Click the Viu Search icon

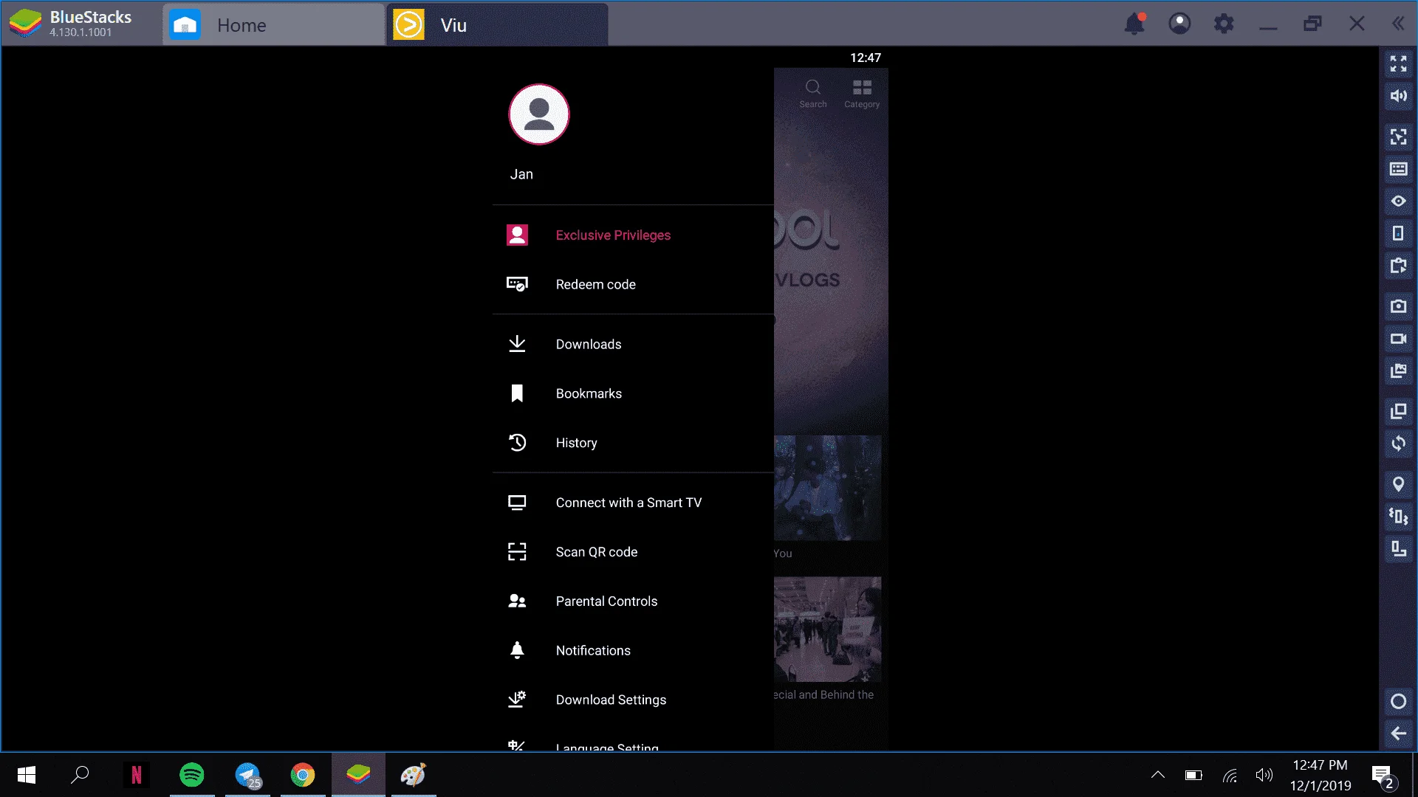[x=812, y=94]
